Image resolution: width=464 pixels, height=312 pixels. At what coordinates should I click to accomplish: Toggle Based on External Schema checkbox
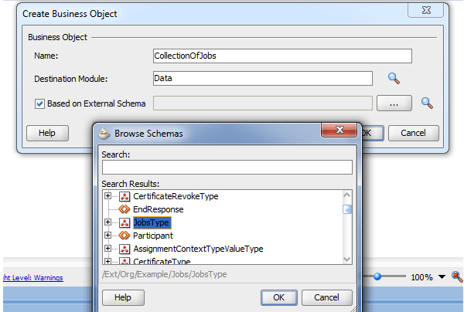(39, 103)
